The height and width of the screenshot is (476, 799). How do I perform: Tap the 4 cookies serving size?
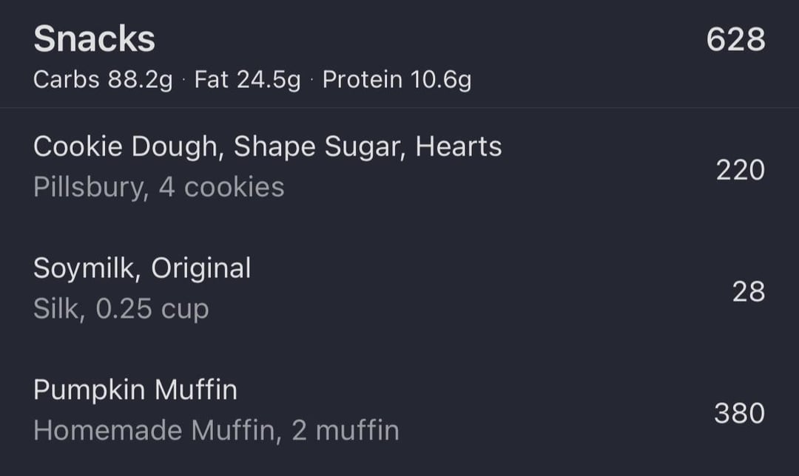(222, 187)
